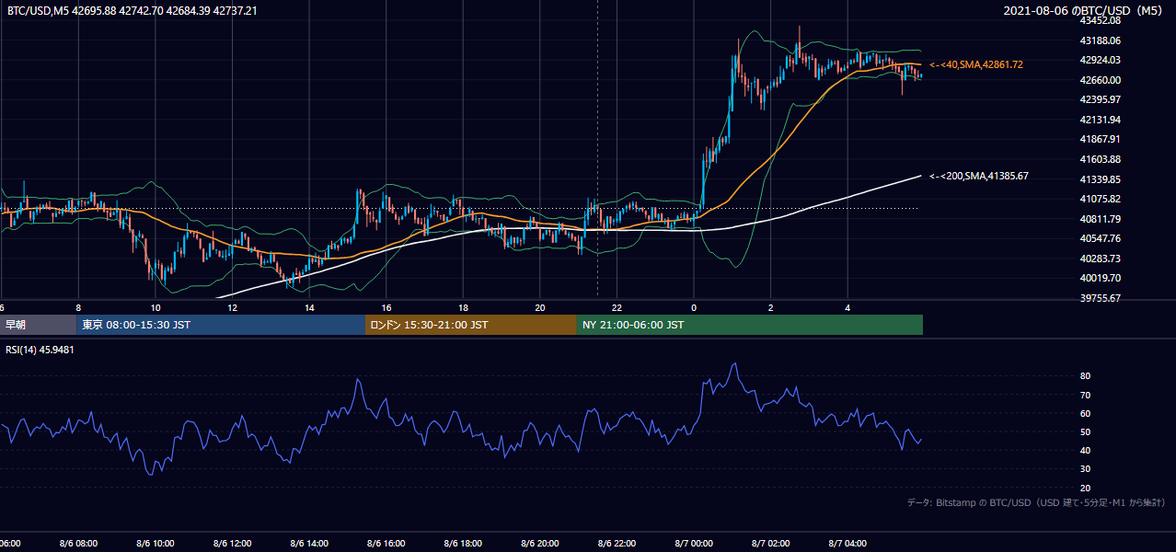Click the 東京 08:00-15:30 JST session bar

(221, 325)
